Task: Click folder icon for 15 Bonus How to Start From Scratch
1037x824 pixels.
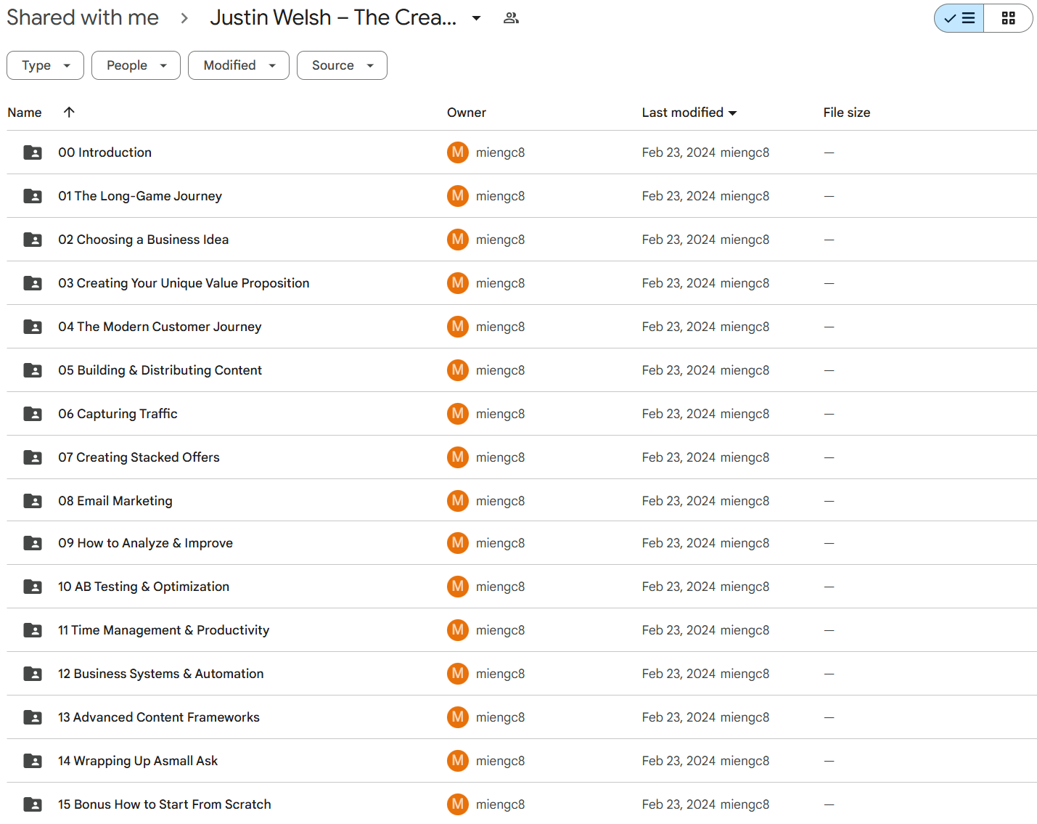Action: pos(33,804)
